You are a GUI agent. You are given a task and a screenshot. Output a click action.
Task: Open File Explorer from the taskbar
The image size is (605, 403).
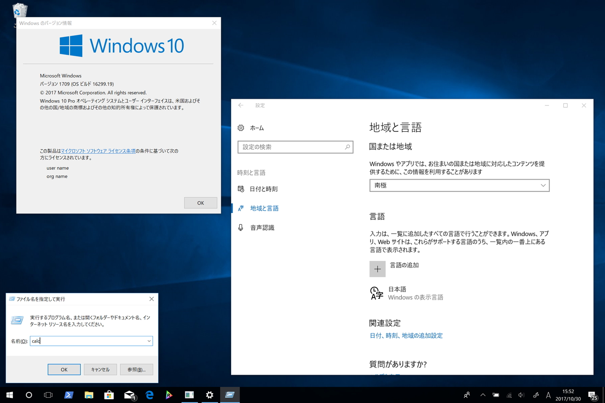click(89, 395)
